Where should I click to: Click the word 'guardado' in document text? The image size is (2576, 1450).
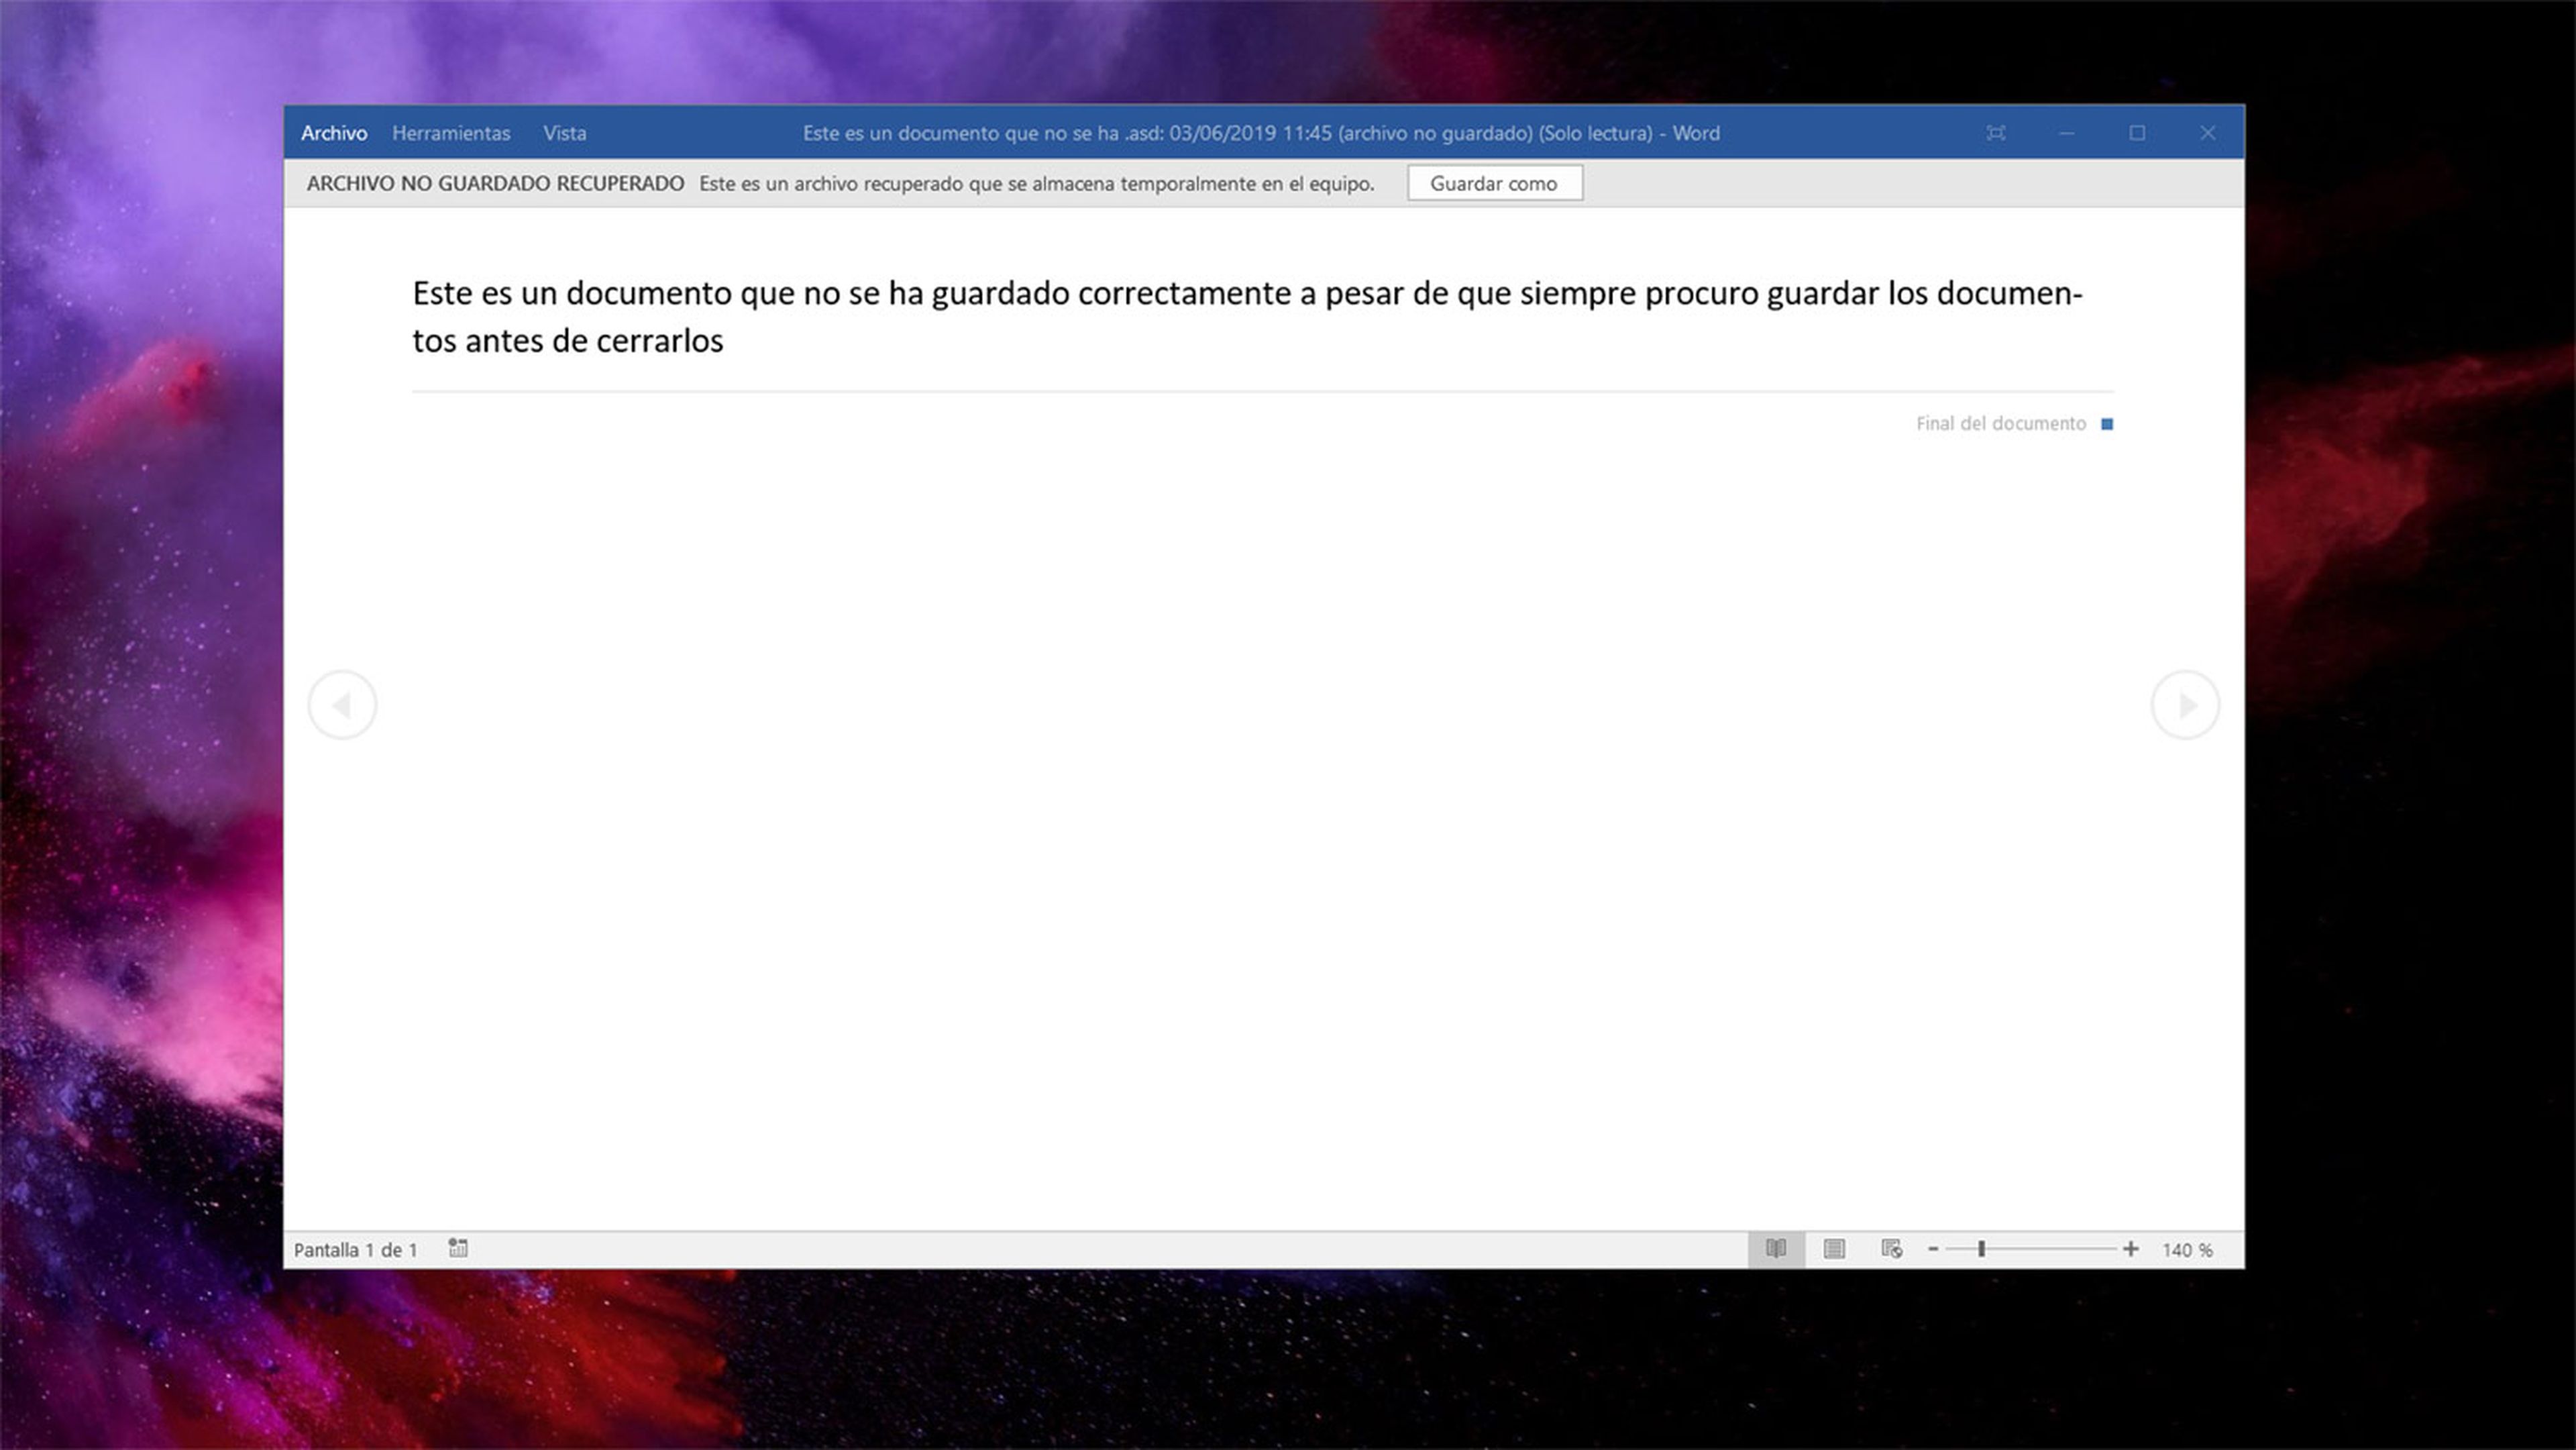(x=1000, y=294)
